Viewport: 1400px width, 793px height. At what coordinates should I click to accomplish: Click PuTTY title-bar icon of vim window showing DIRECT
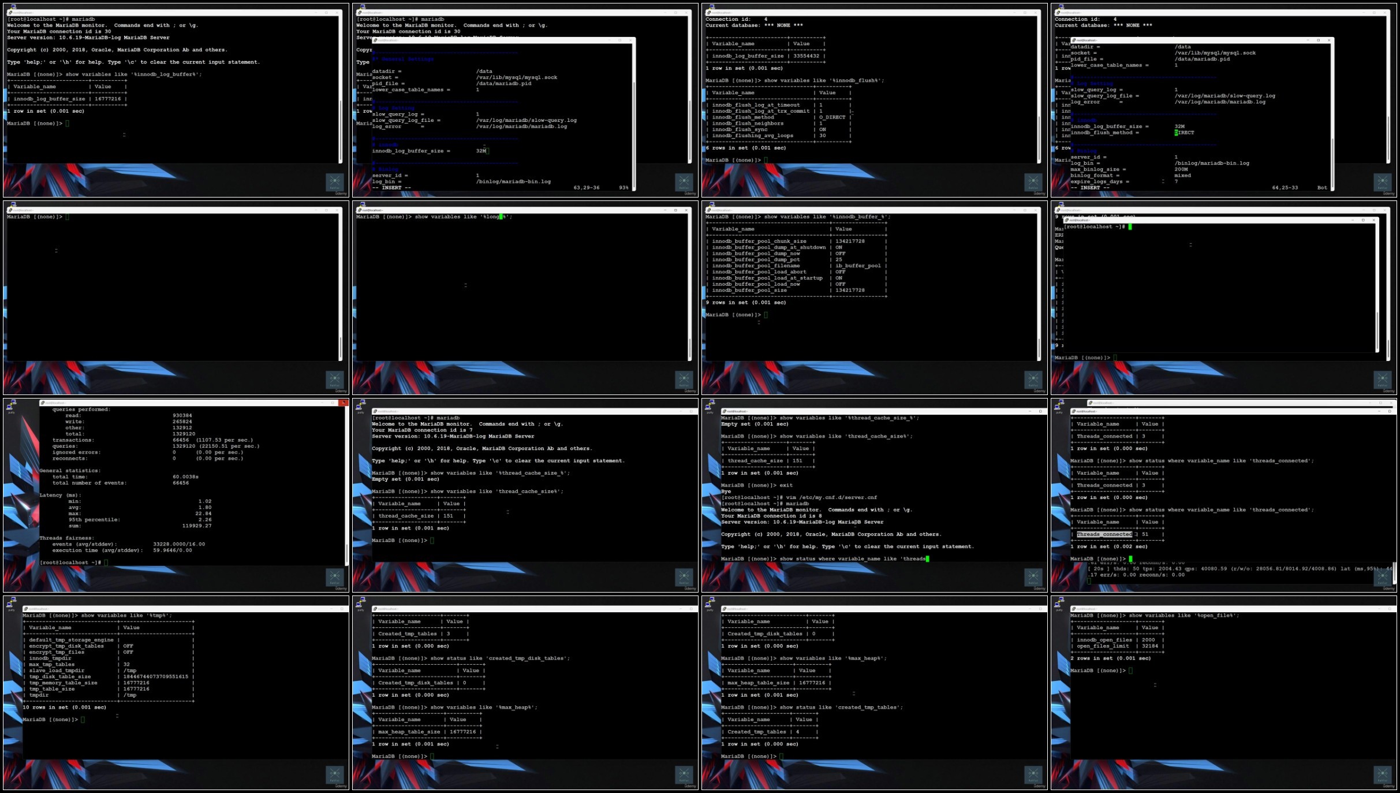coord(1074,40)
